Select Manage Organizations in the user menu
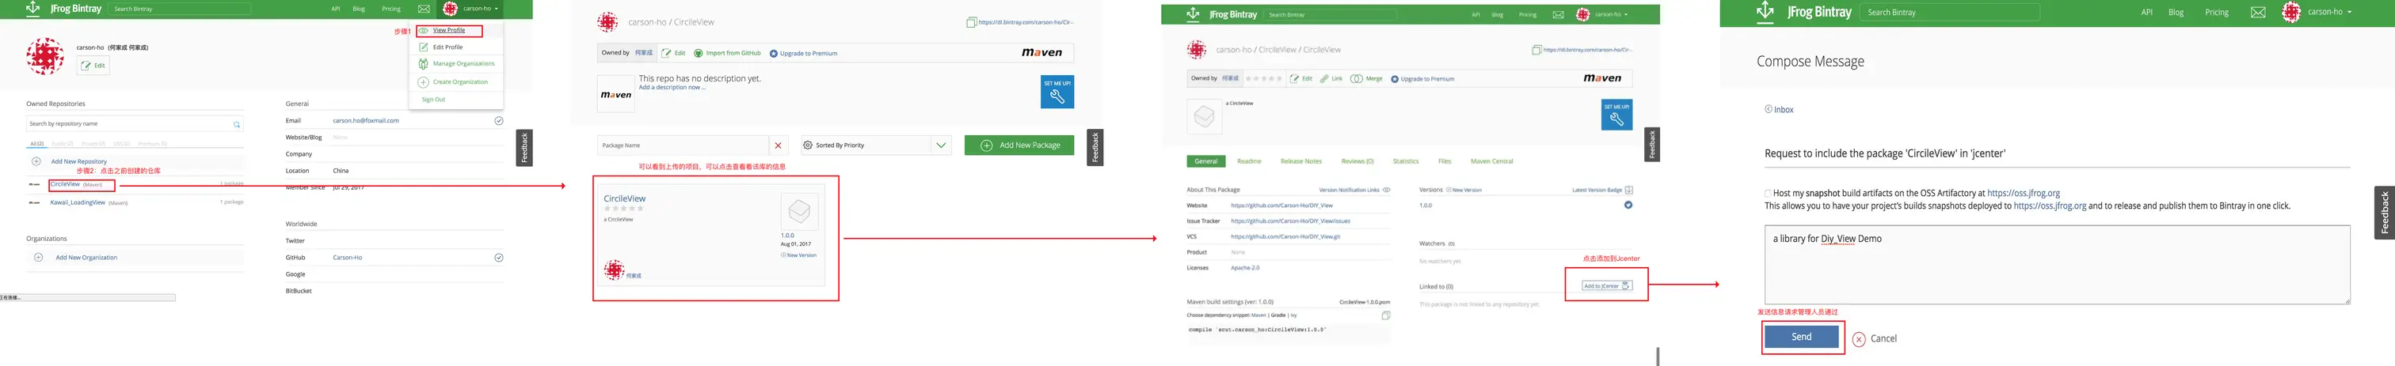 (463, 63)
